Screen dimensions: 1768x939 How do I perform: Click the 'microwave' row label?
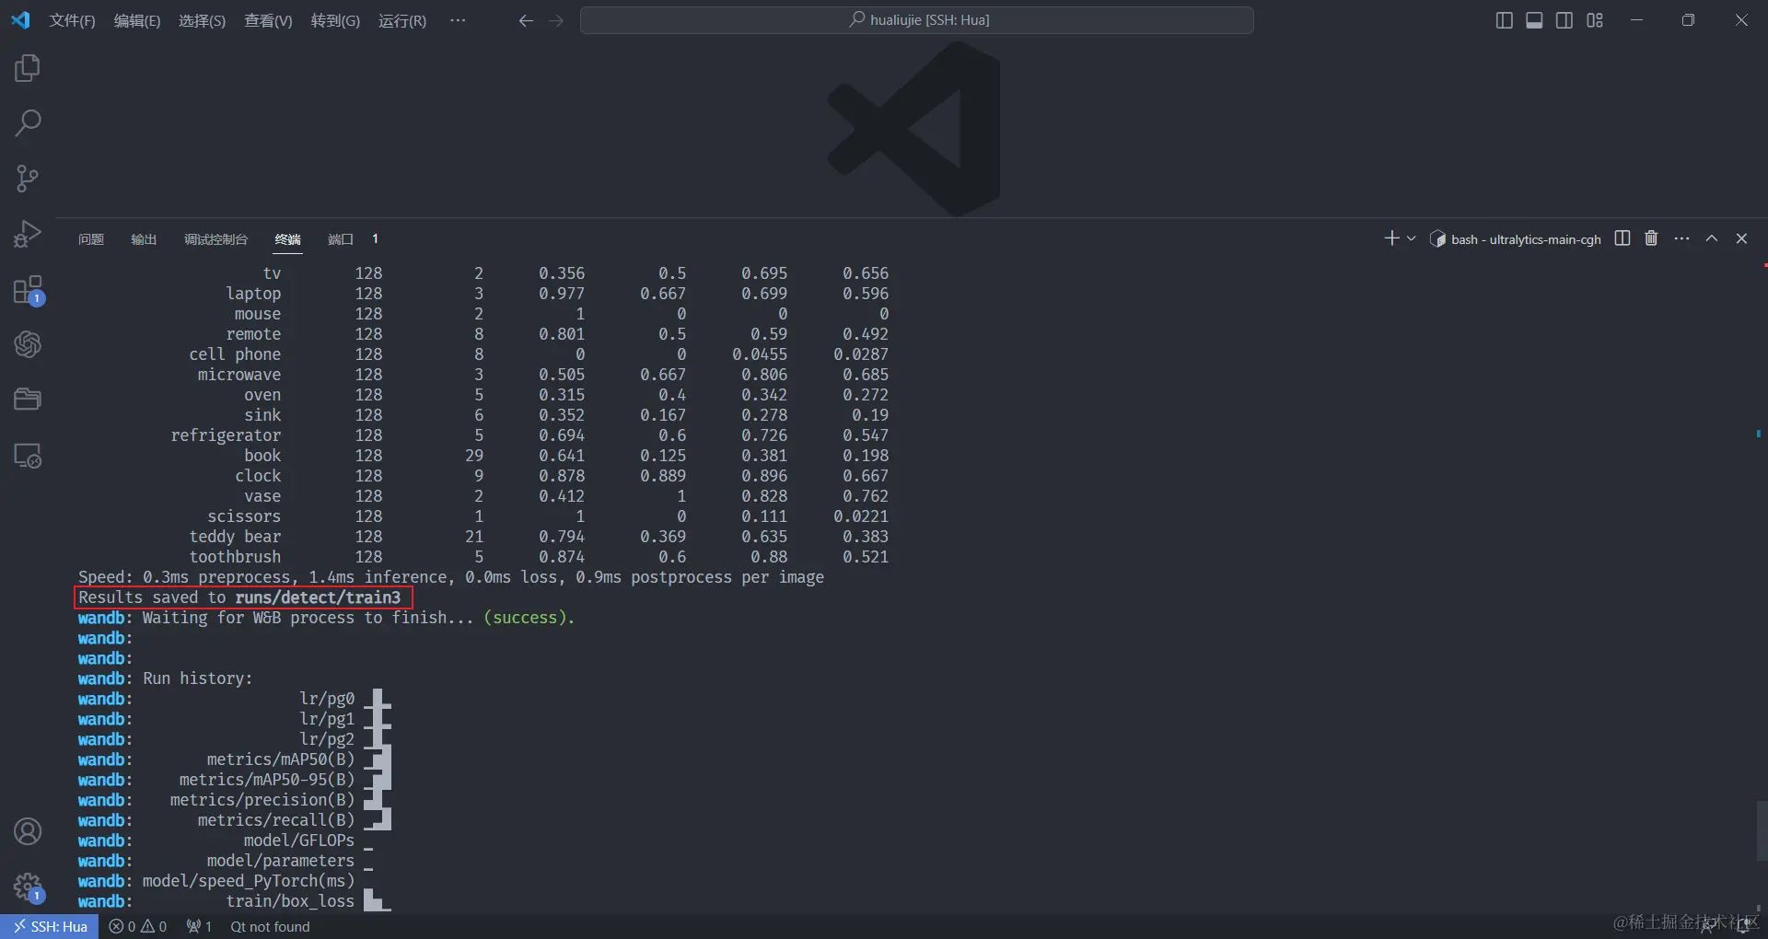tap(239, 375)
